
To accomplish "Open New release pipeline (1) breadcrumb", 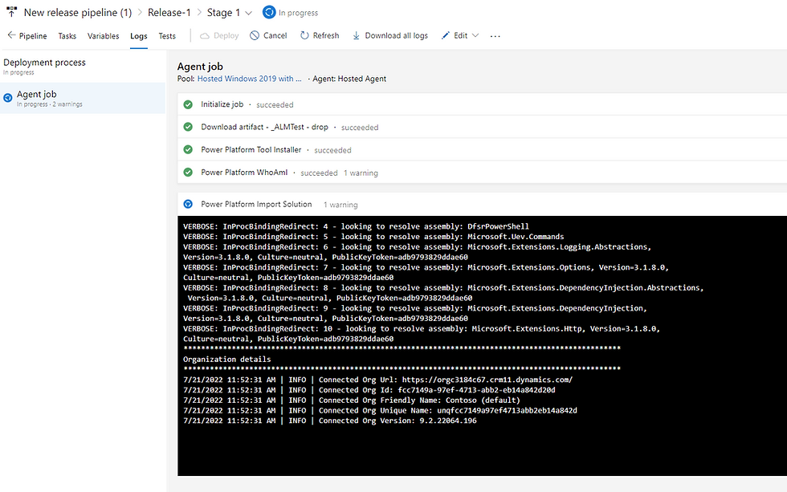I will [78, 13].
